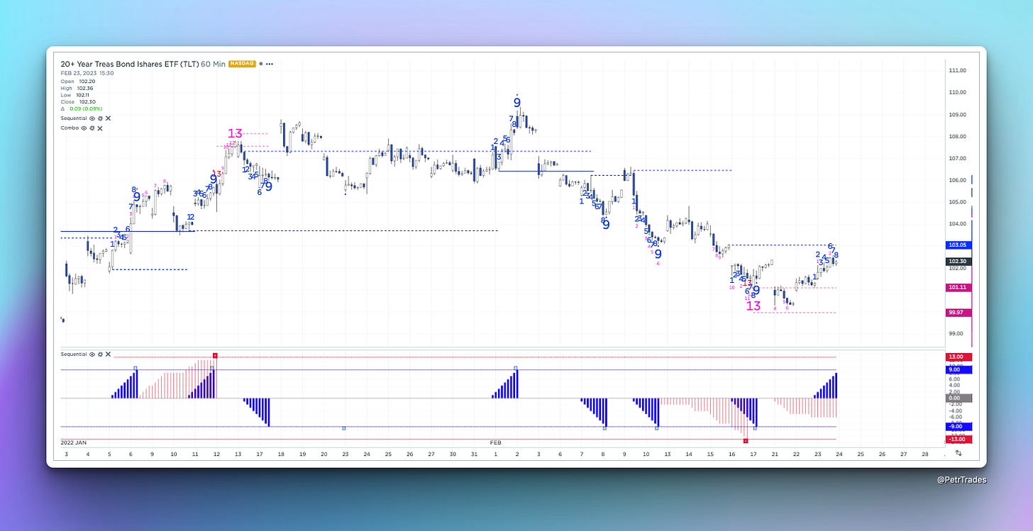This screenshot has height=531, width=1033.
Task: Remove the chart's Sequential indicator with X
Action: click(106, 118)
